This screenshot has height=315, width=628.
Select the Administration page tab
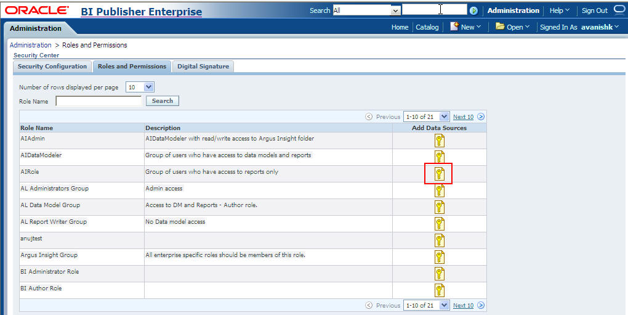coord(36,28)
